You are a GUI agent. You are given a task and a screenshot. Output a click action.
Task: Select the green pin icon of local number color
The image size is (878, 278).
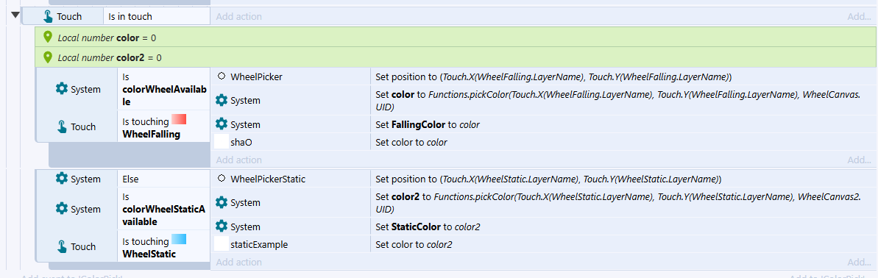coord(48,37)
